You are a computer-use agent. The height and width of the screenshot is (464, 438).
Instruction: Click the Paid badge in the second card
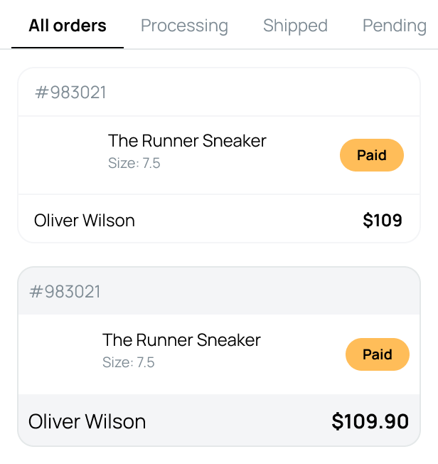point(377,354)
